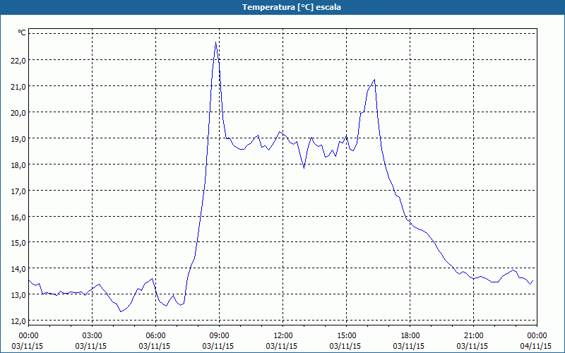Click the 'Temperatura [°C] escala' title bar
The height and width of the screenshot is (353, 565).
point(282,7)
